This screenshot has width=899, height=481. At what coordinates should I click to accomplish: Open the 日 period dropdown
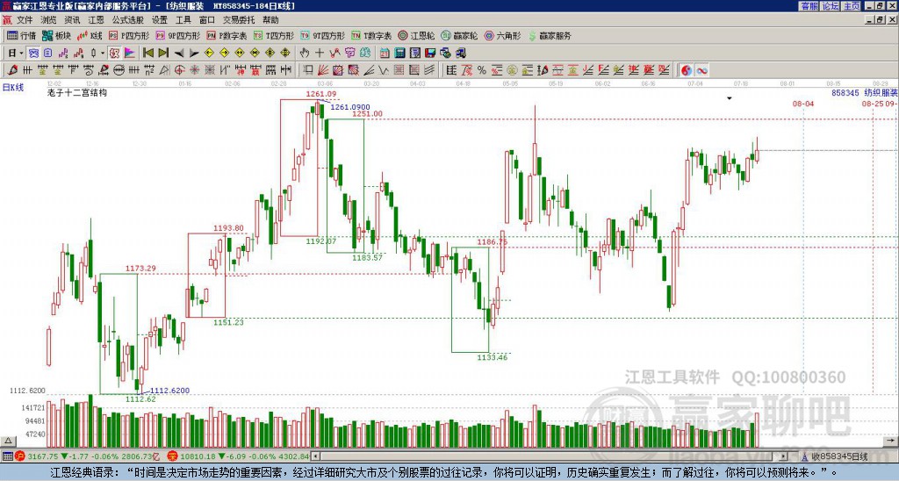[13, 53]
